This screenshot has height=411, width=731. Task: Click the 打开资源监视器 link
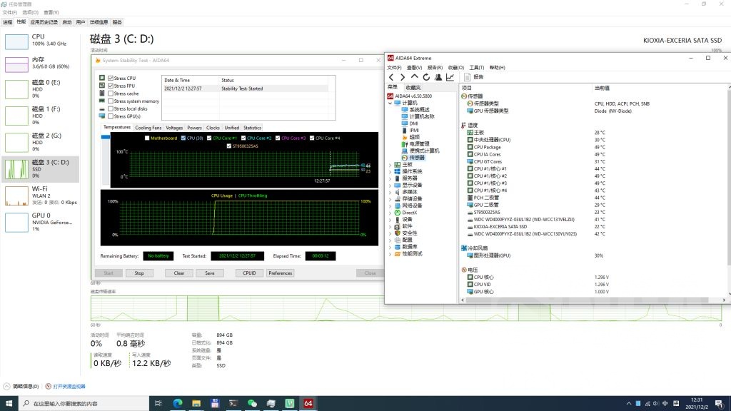point(69,386)
